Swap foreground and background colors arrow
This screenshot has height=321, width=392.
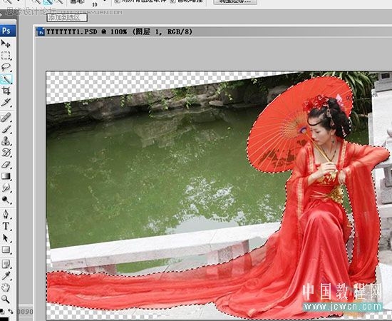[x=11, y=312]
